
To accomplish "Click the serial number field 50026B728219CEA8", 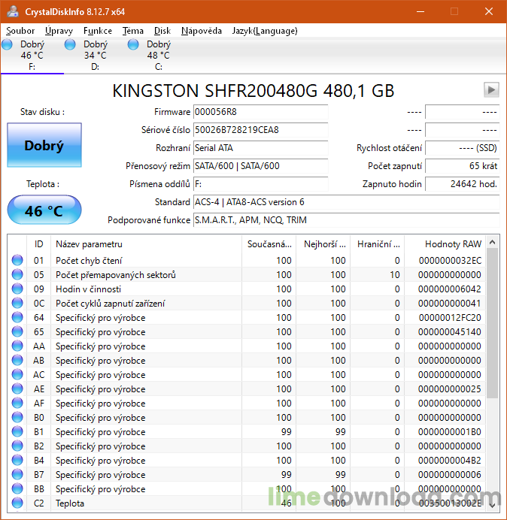I will click(x=260, y=130).
